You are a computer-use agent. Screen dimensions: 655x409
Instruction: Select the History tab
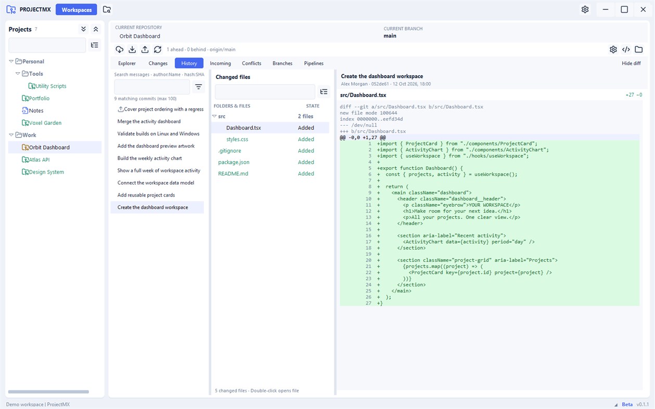(189, 63)
